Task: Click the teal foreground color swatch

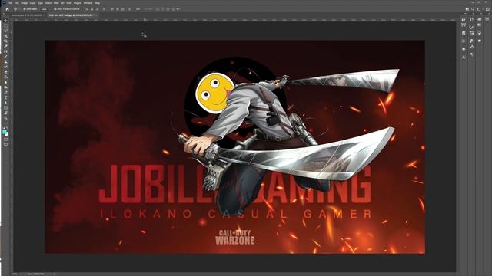Action: point(5,131)
